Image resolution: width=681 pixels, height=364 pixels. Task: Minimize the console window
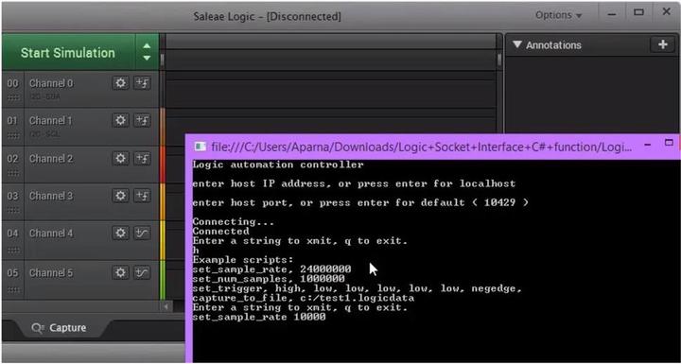[x=648, y=145]
